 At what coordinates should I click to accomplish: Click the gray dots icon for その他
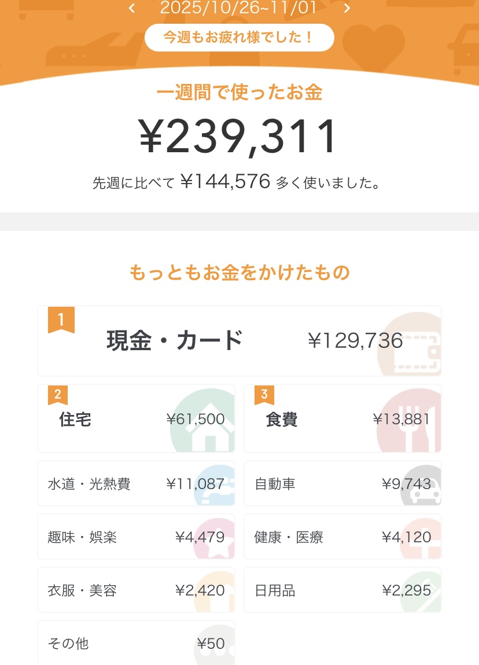point(215,646)
